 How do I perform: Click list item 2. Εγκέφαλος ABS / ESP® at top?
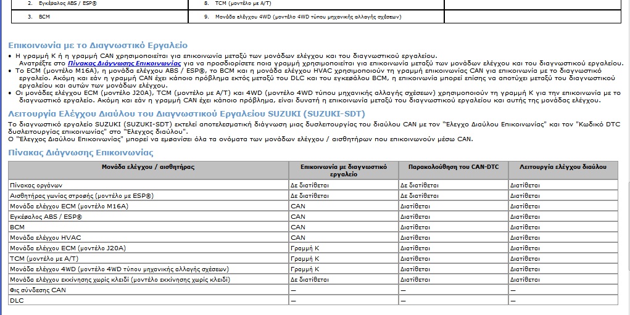(62, 3)
